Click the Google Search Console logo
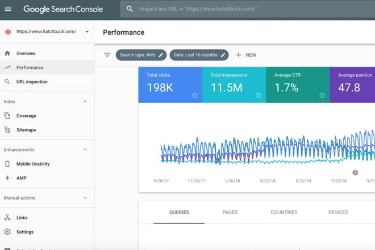The height and width of the screenshot is (250, 375). click(63, 9)
